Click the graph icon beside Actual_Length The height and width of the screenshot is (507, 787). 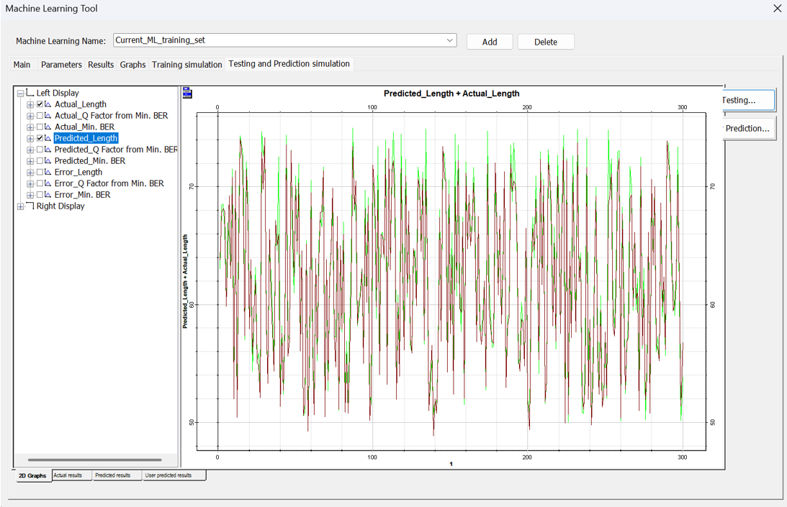pos(48,104)
